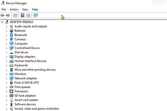This screenshot has width=167, height=111.
Task: Expand the Disk drives category
Action: point(7,53)
